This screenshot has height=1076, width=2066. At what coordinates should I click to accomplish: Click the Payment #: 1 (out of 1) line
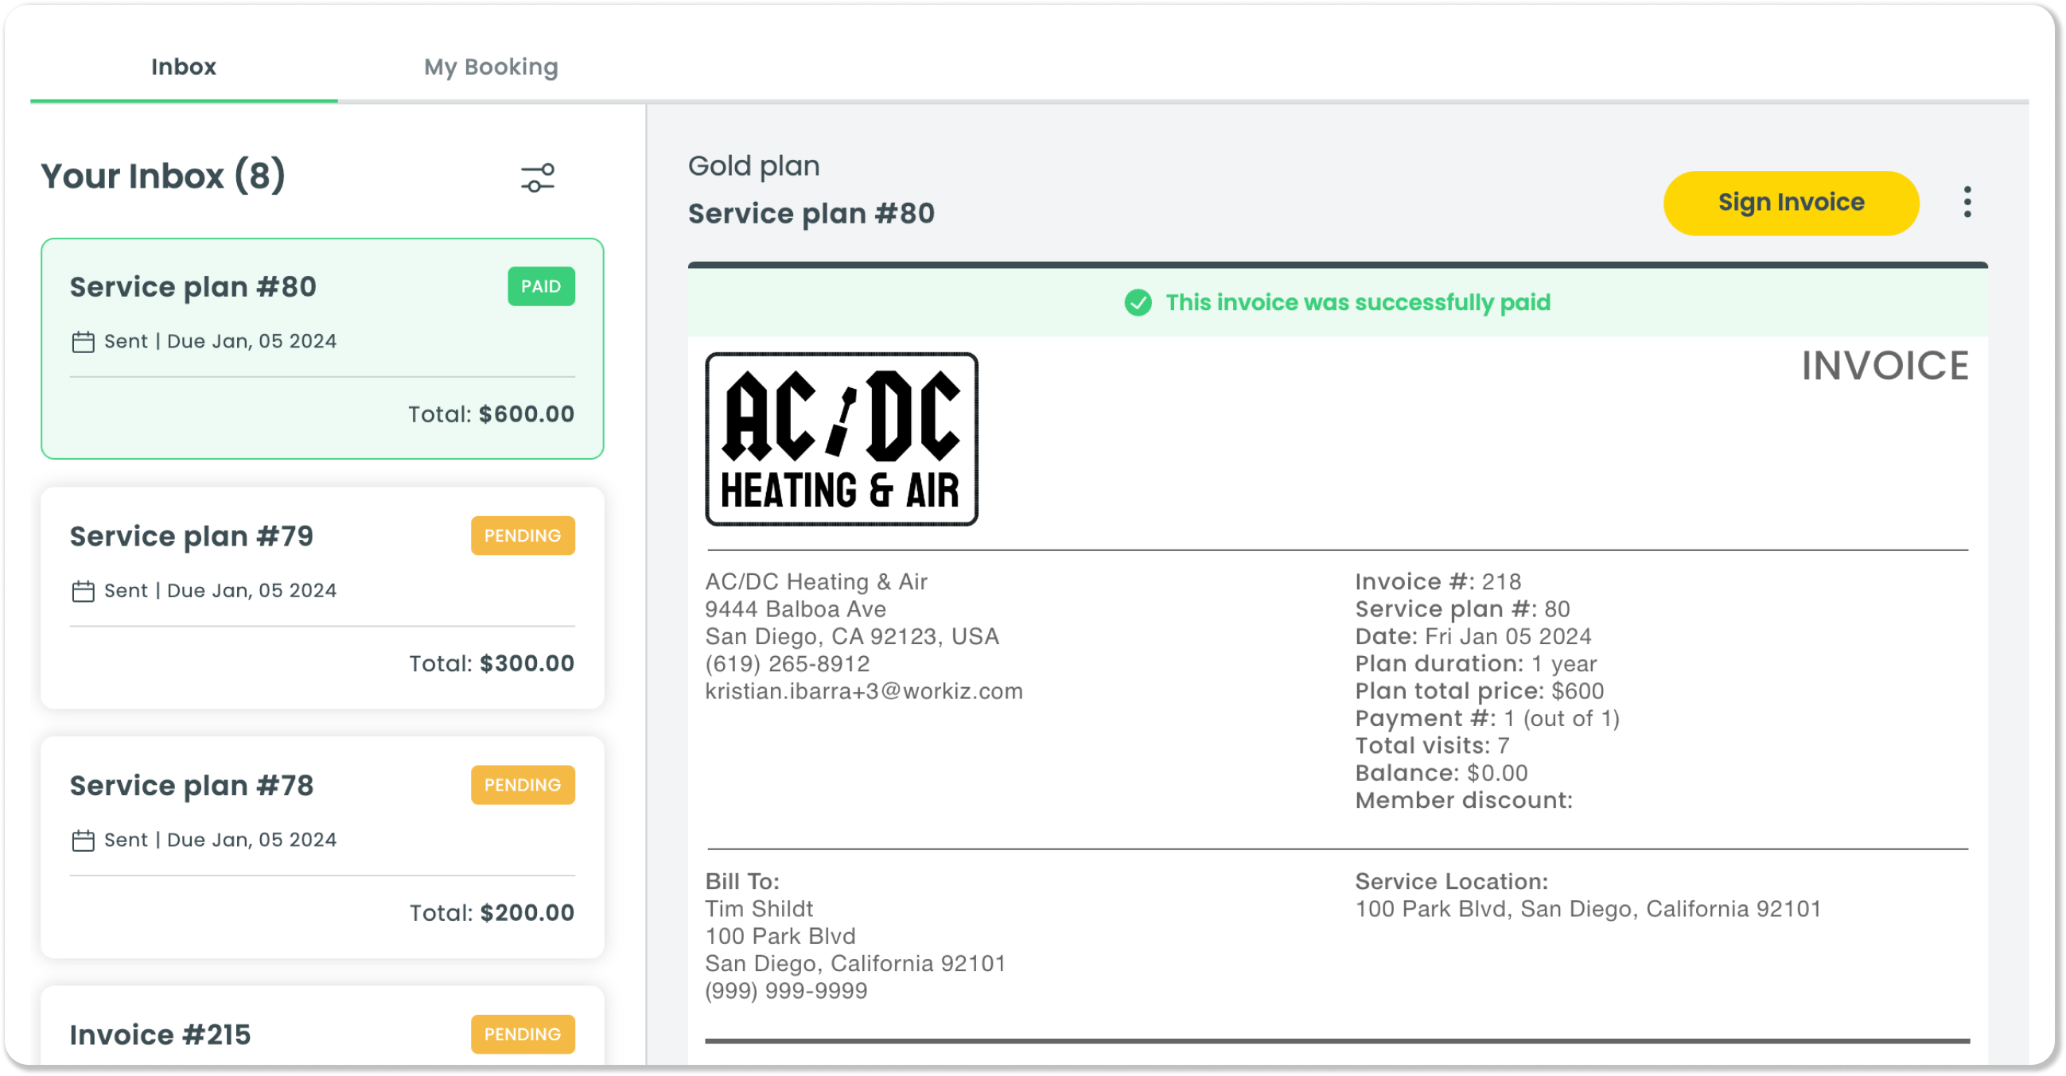pos(1487,718)
